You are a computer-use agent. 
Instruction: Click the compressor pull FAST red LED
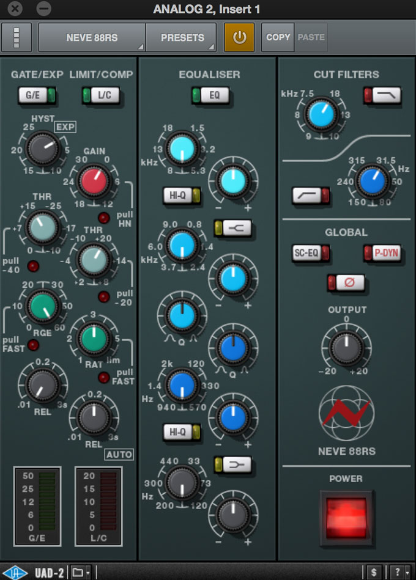tap(103, 377)
